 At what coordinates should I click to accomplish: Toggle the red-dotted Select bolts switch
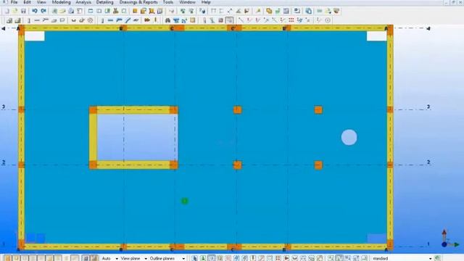(x=278, y=258)
